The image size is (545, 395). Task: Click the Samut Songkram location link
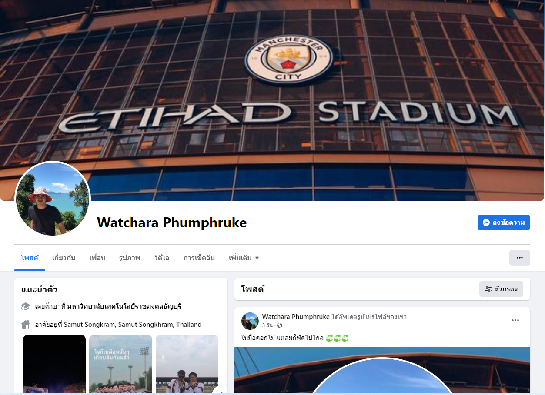pos(133,324)
